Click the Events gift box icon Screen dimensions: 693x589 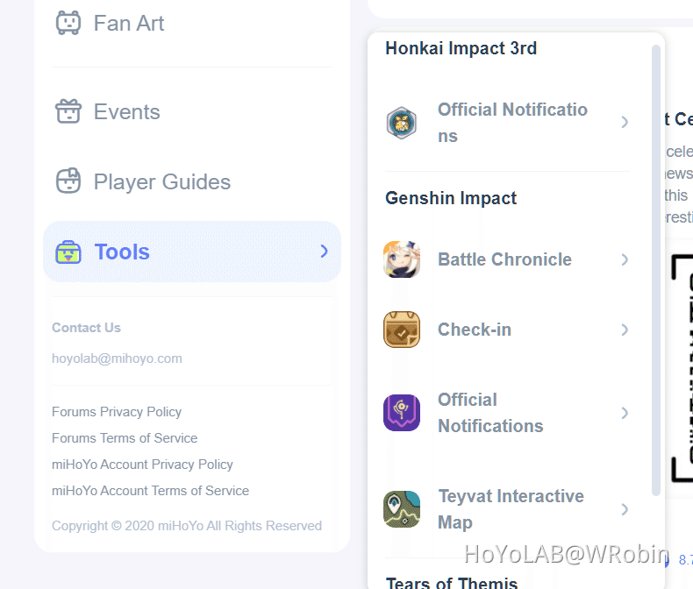68,111
